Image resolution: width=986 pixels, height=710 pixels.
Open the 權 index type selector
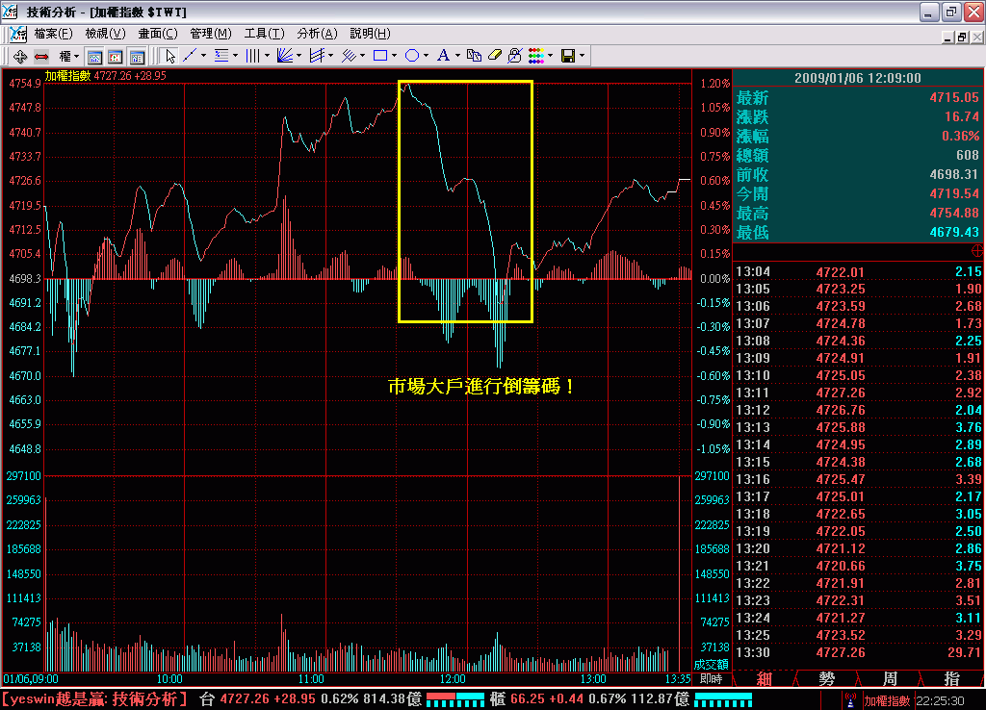click(x=68, y=57)
